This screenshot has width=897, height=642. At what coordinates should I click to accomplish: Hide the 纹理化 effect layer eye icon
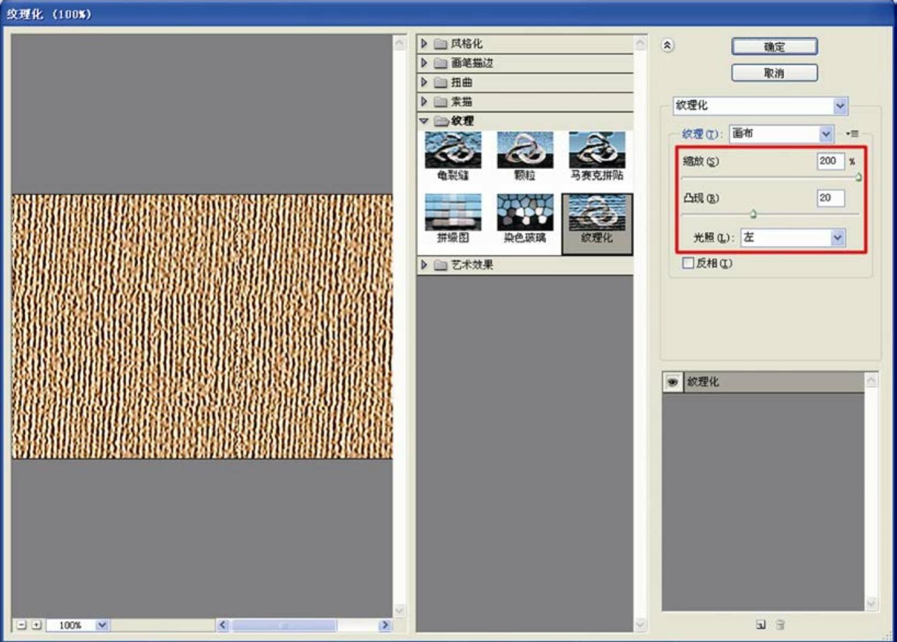click(x=672, y=382)
